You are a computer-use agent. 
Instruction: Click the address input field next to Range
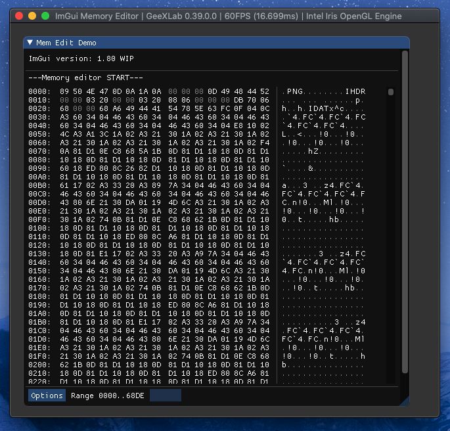point(166,396)
